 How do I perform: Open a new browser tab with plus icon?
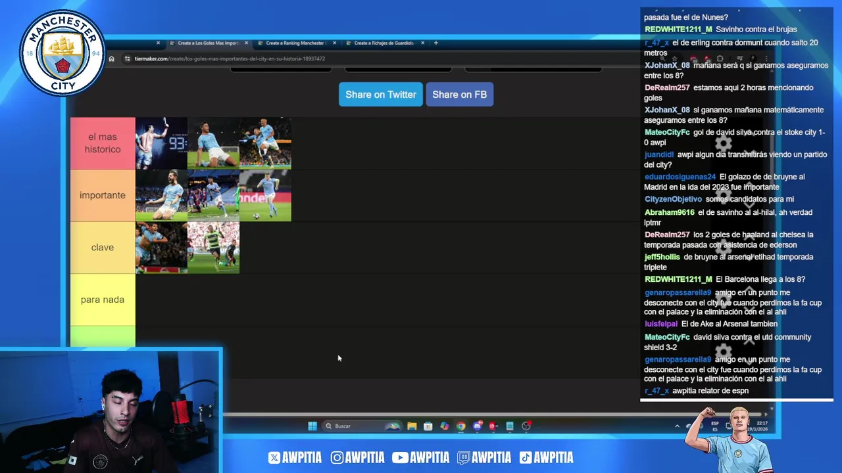(x=435, y=43)
